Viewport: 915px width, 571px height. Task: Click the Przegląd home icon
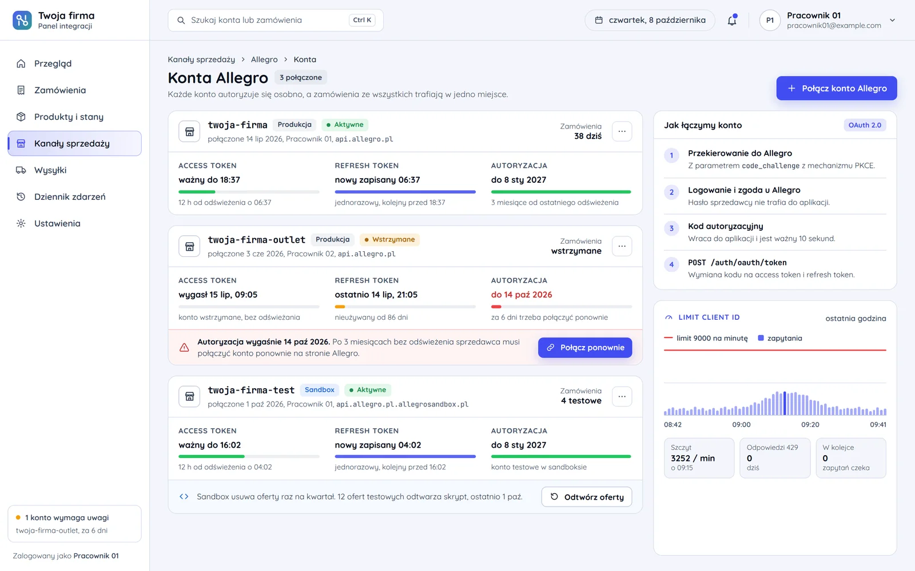(21, 63)
